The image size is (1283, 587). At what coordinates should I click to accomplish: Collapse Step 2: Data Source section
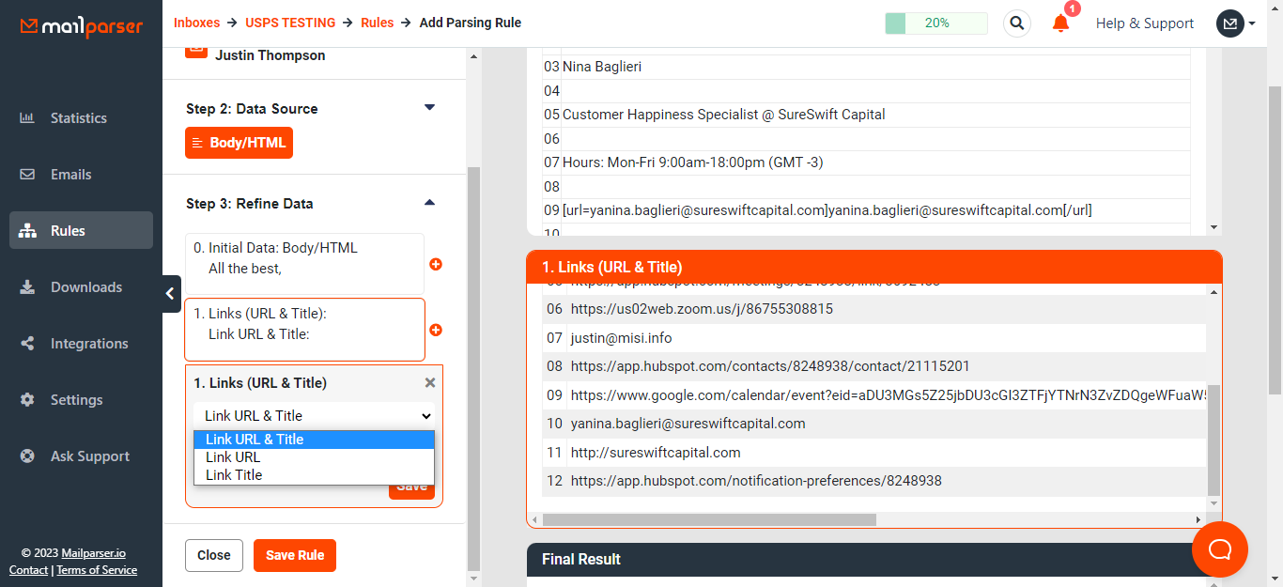click(x=430, y=108)
